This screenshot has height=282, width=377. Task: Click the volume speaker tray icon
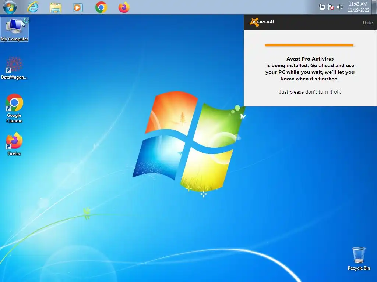point(339,7)
